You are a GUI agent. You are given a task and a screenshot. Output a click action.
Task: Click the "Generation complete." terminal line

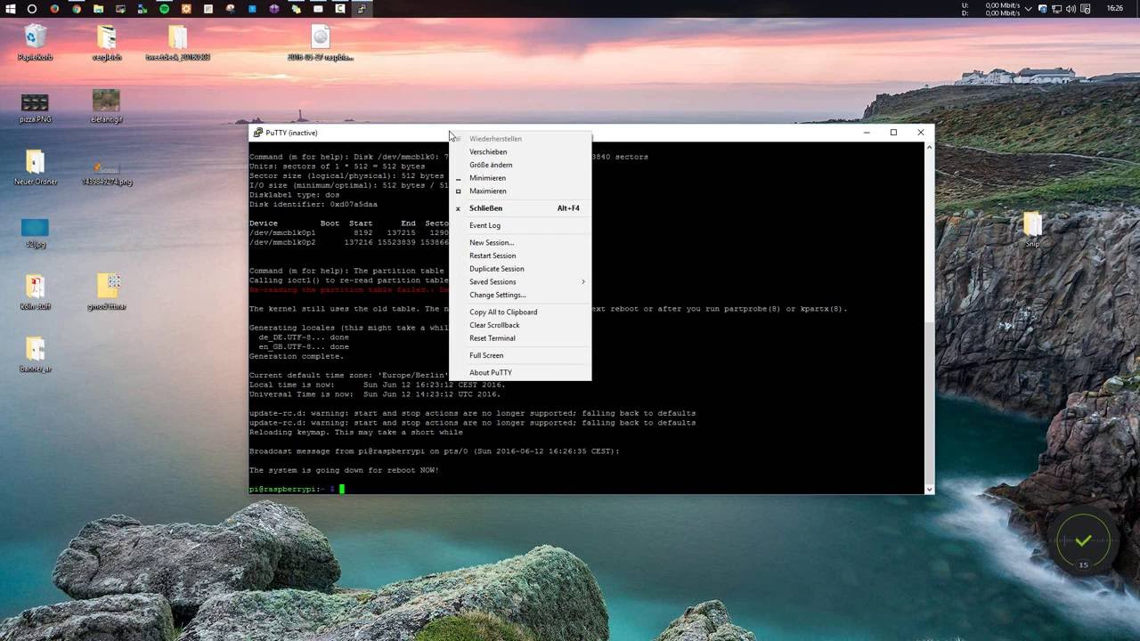pyautogui.click(x=297, y=356)
